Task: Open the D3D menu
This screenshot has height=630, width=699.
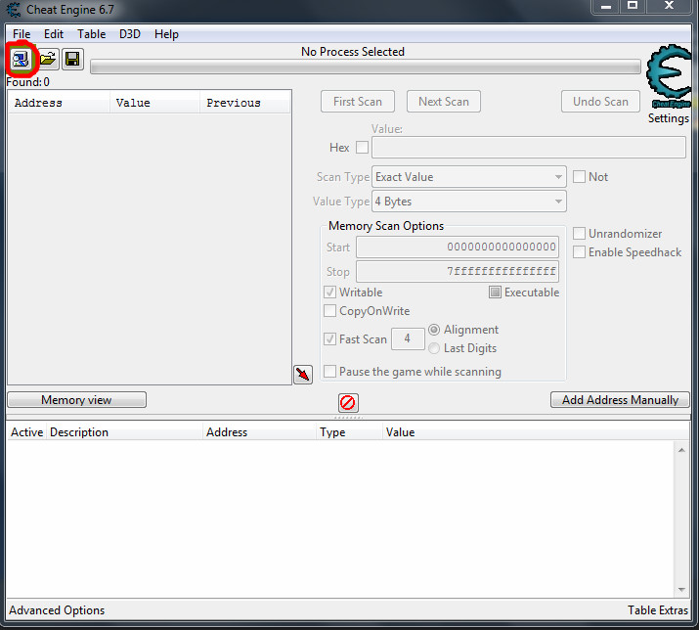Action: click(130, 34)
